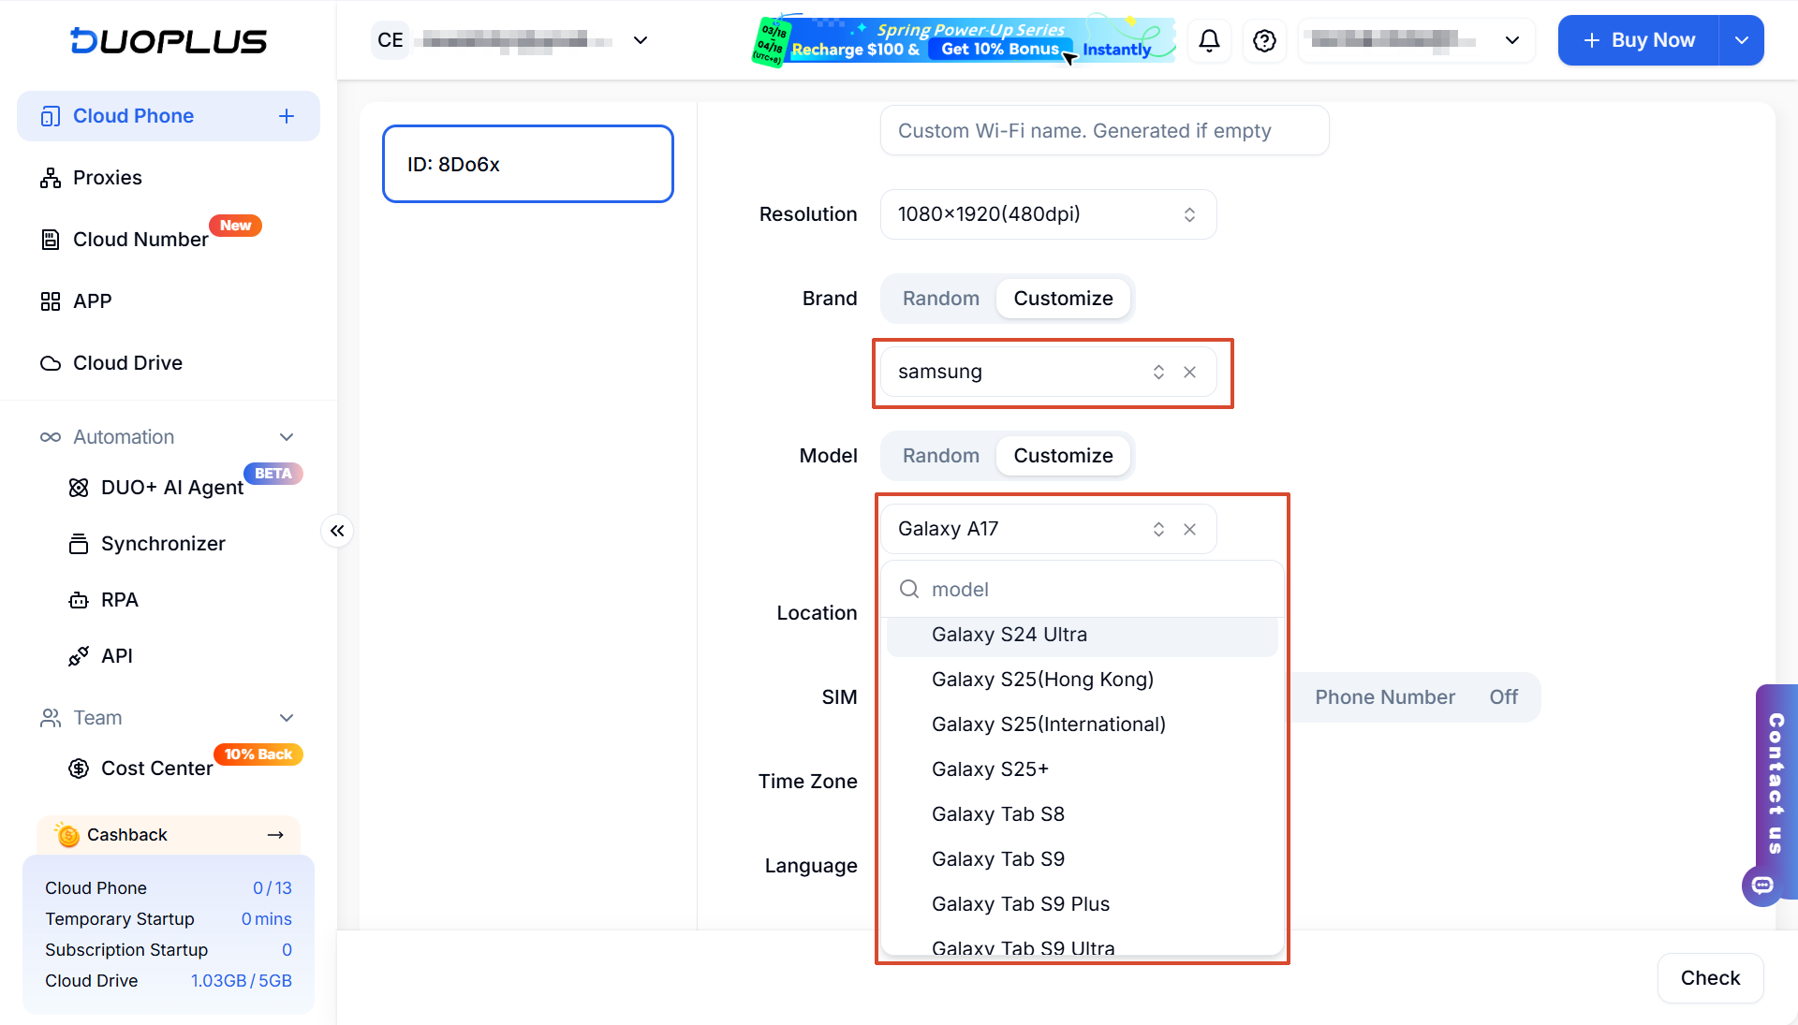Choose Galaxy Tab S8 from list

point(1082,814)
